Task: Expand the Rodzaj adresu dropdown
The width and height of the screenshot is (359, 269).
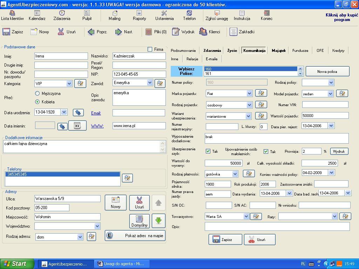Action: [80, 237]
